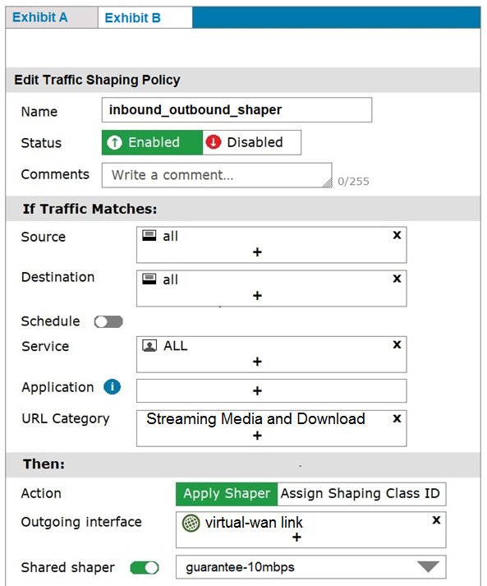Remove Streaming Media and Download URL category
487x586 pixels.
(x=397, y=418)
